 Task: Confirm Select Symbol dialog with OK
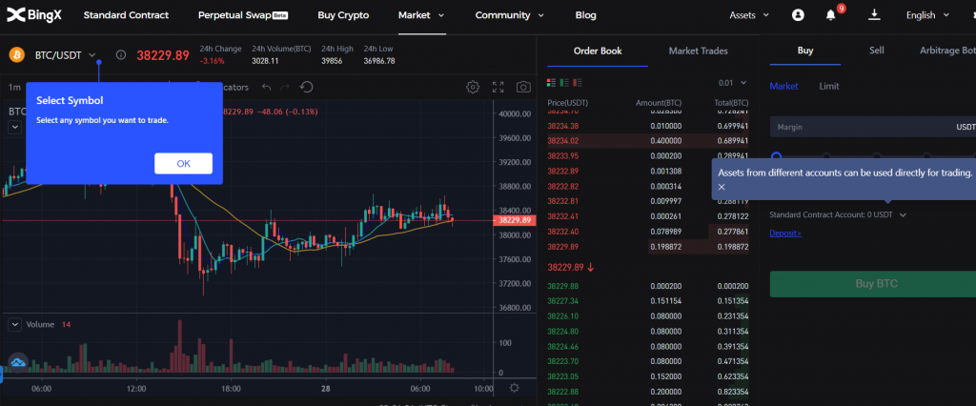pyautogui.click(x=184, y=163)
